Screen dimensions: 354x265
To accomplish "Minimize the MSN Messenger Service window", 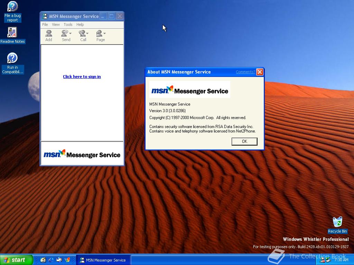I will click(x=103, y=16).
